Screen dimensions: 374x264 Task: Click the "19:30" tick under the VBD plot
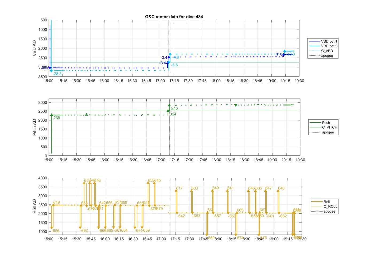click(299, 81)
